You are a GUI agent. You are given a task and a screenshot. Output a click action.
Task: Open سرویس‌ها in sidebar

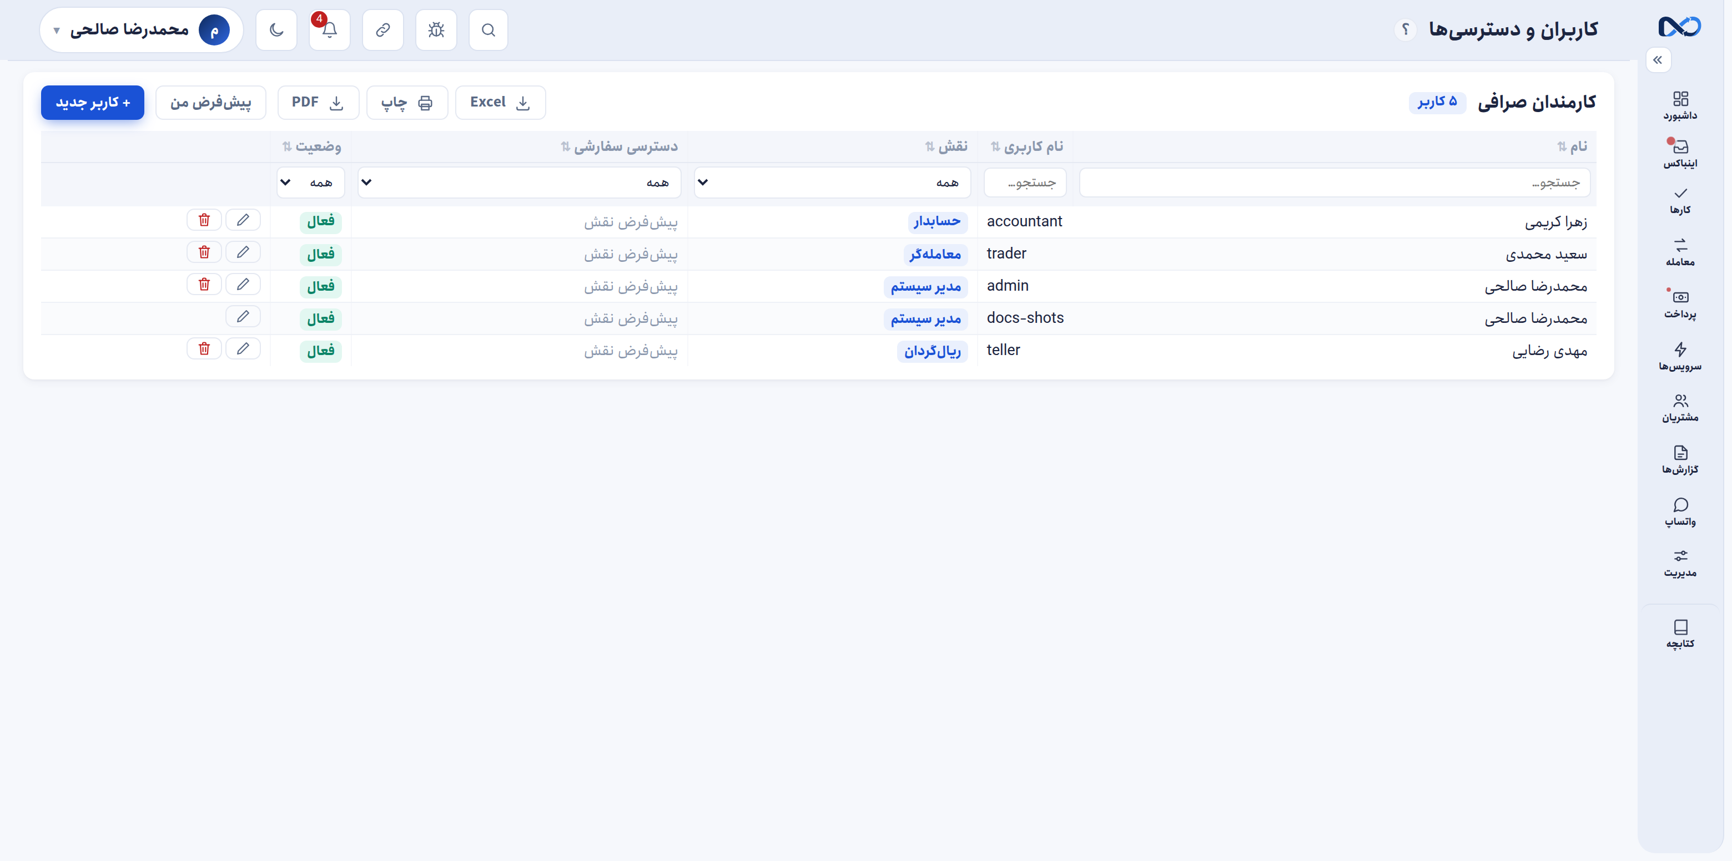pyautogui.click(x=1680, y=356)
